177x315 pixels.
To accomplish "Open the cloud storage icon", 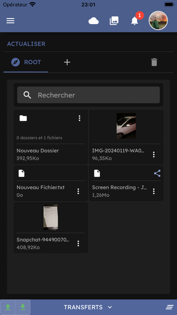I will (93, 21).
